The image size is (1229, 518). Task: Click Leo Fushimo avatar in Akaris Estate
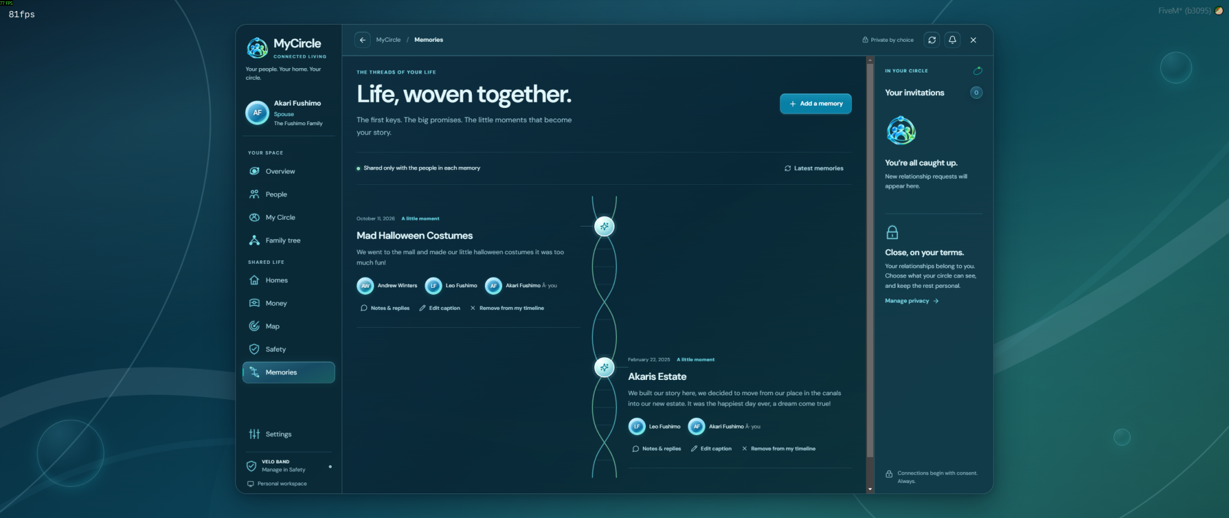[x=637, y=427]
